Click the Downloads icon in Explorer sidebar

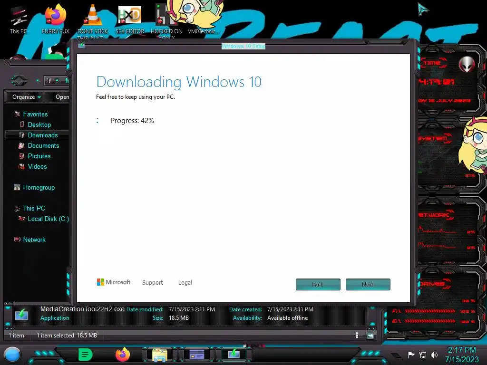point(22,135)
